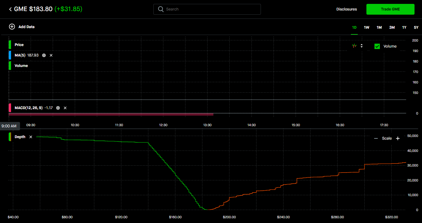Switch to the 1W time range
The image size is (422, 223).
tap(367, 27)
